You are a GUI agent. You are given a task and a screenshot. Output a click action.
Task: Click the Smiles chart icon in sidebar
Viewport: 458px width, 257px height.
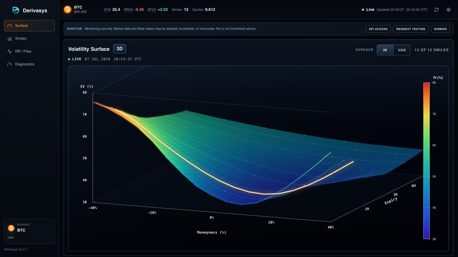pyautogui.click(x=9, y=39)
